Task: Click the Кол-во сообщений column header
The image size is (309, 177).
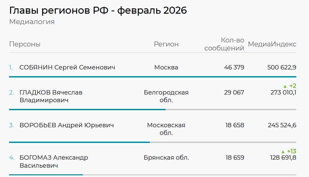Action: click(x=224, y=44)
